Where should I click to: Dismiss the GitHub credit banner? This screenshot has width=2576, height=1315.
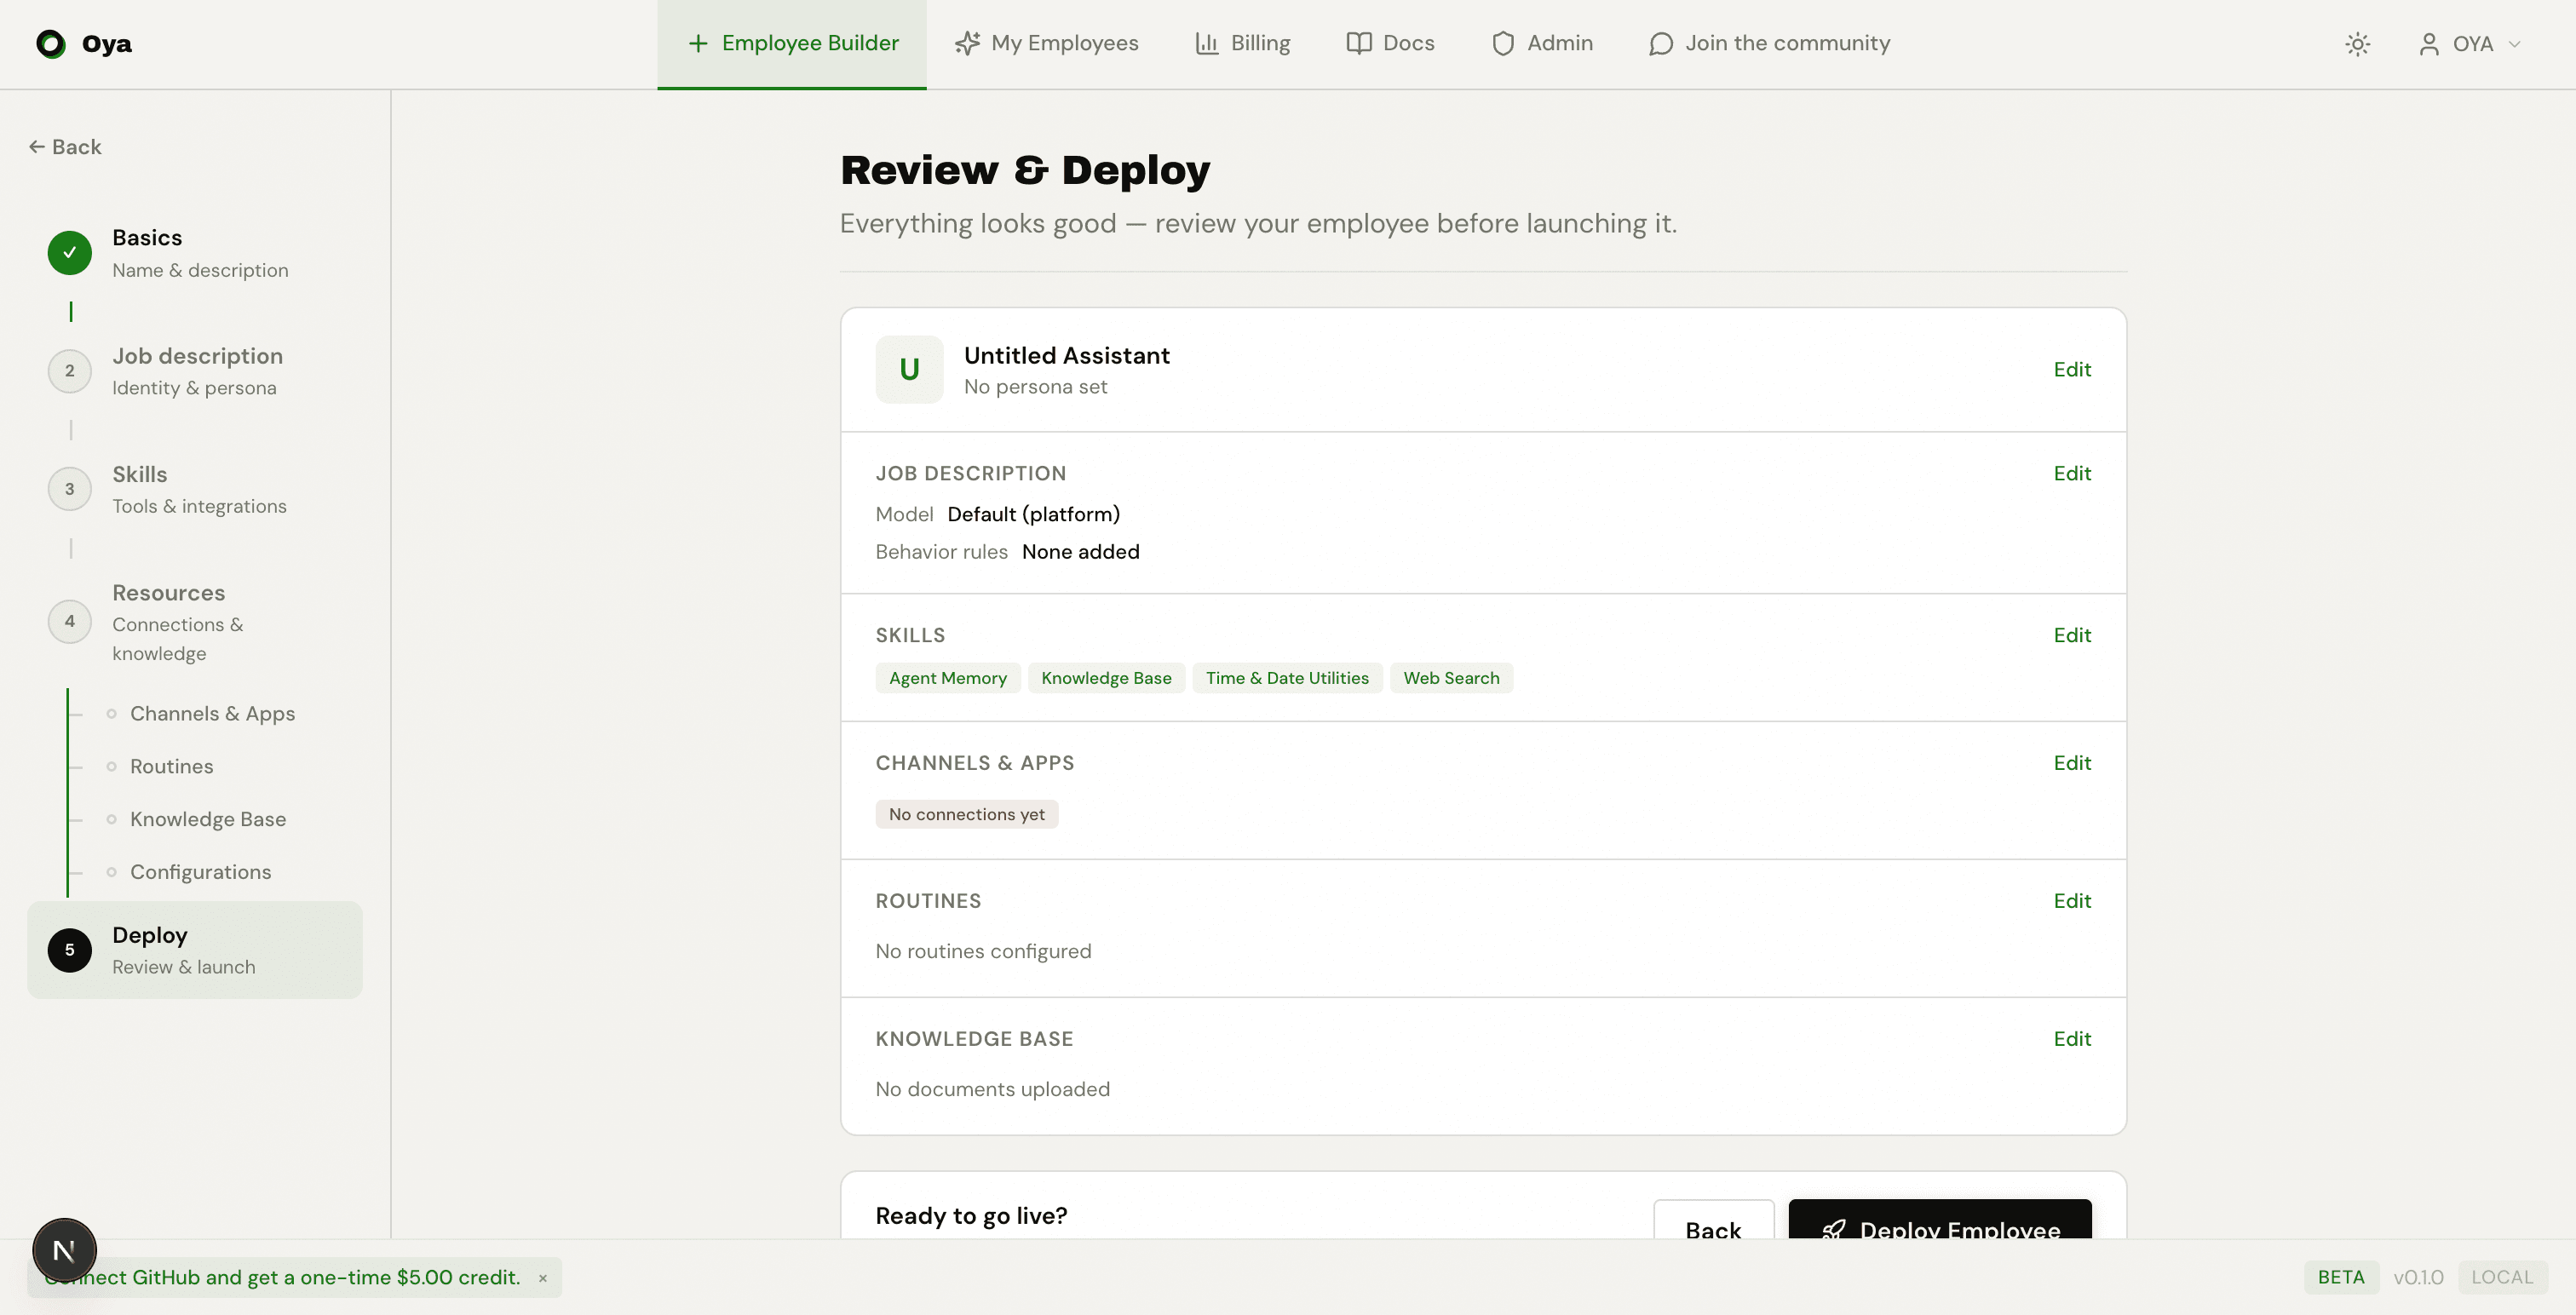pyautogui.click(x=543, y=1277)
